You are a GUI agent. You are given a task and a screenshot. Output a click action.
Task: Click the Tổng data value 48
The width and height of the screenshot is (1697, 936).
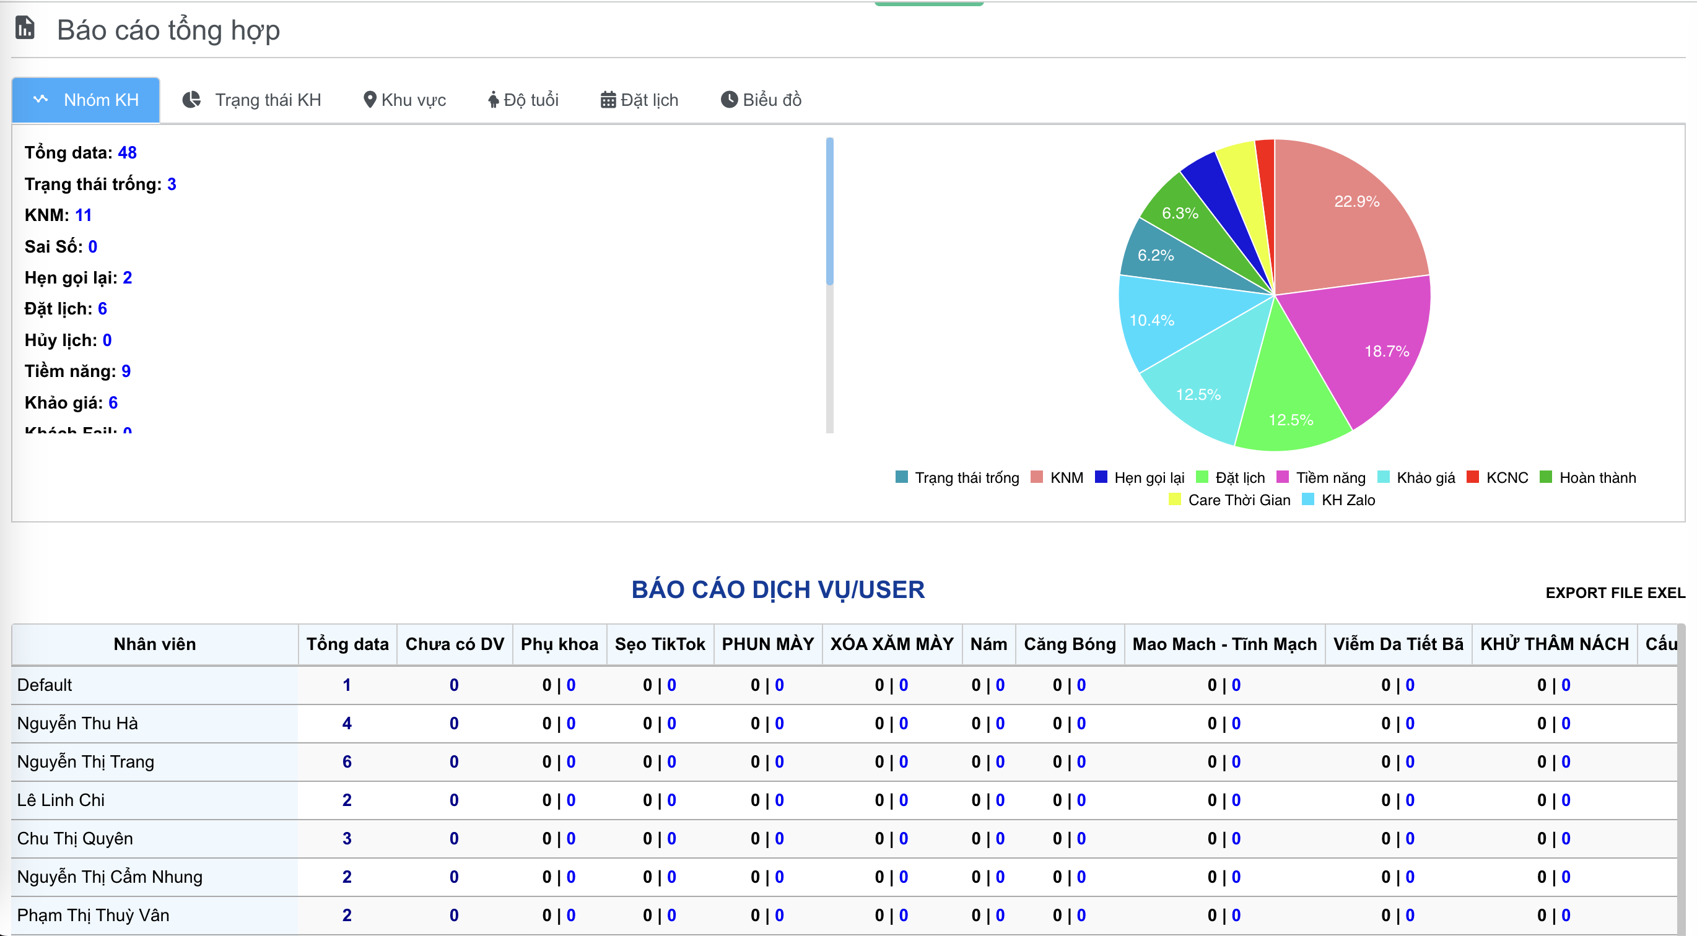(127, 152)
